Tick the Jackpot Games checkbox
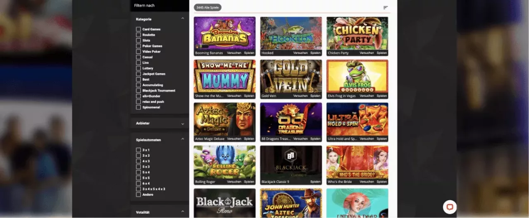529x218 pixels. coord(138,74)
